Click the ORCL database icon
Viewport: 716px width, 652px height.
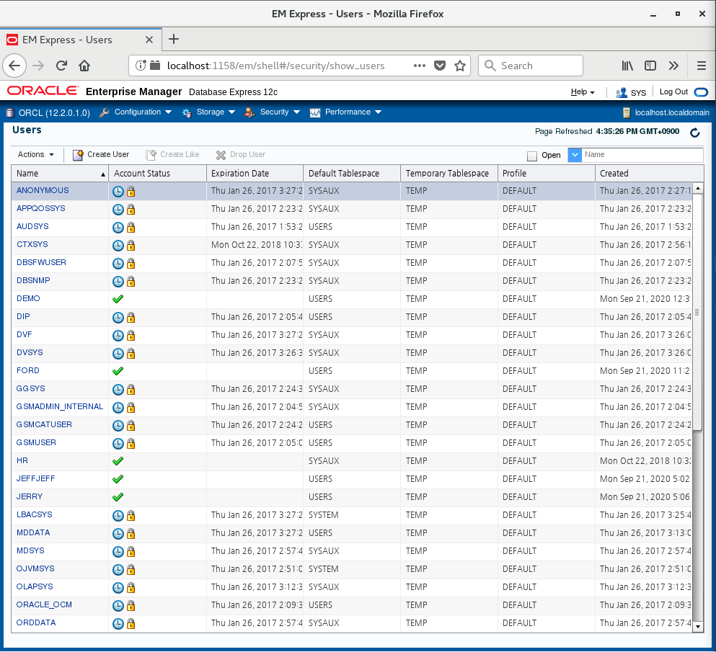pyautogui.click(x=10, y=112)
